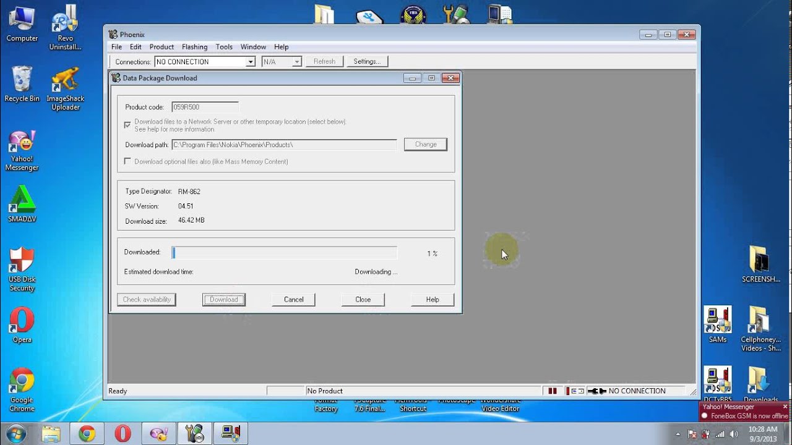This screenshot has height=445, width=792.
Task: Click the 'RM-862' type designator value
Action: point(189,192)
